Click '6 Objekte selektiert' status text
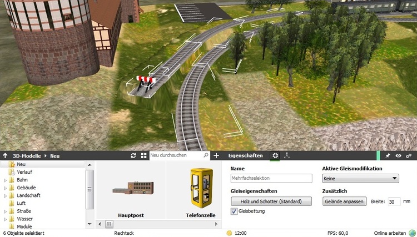This screenshot has width=417, height=237. tap(24, 233)
